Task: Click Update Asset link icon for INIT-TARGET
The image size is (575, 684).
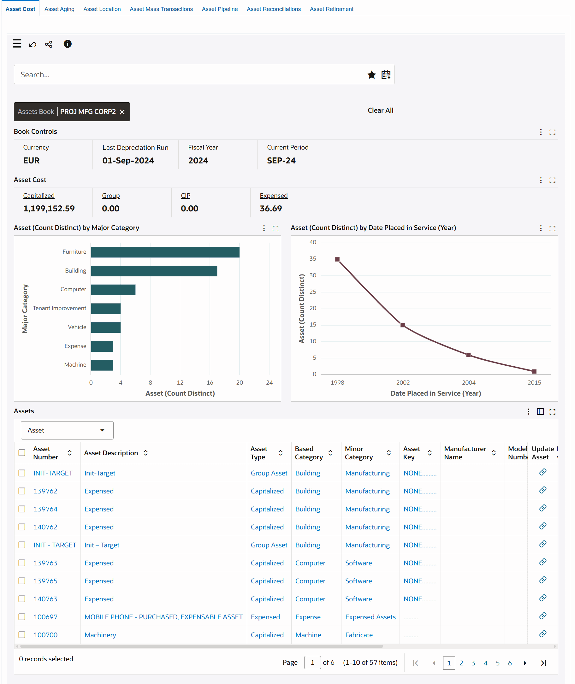Action: pos(542,472)
